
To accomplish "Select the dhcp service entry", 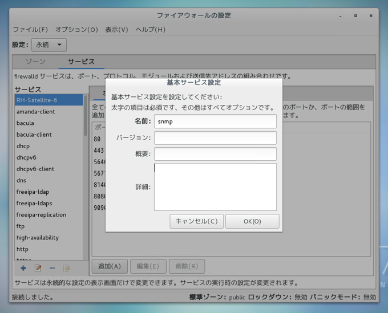I will pos(48,146).
